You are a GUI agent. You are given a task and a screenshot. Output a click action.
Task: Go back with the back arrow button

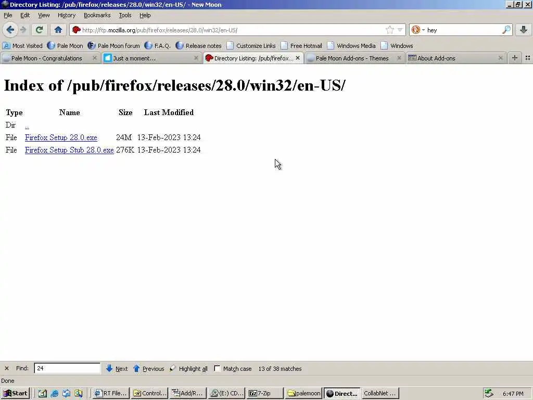pyautogui.click(x=10, y=30)
